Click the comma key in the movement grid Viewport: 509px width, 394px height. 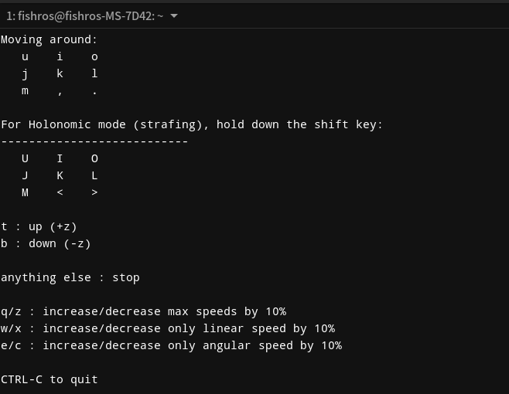click(x=60, y=91)
